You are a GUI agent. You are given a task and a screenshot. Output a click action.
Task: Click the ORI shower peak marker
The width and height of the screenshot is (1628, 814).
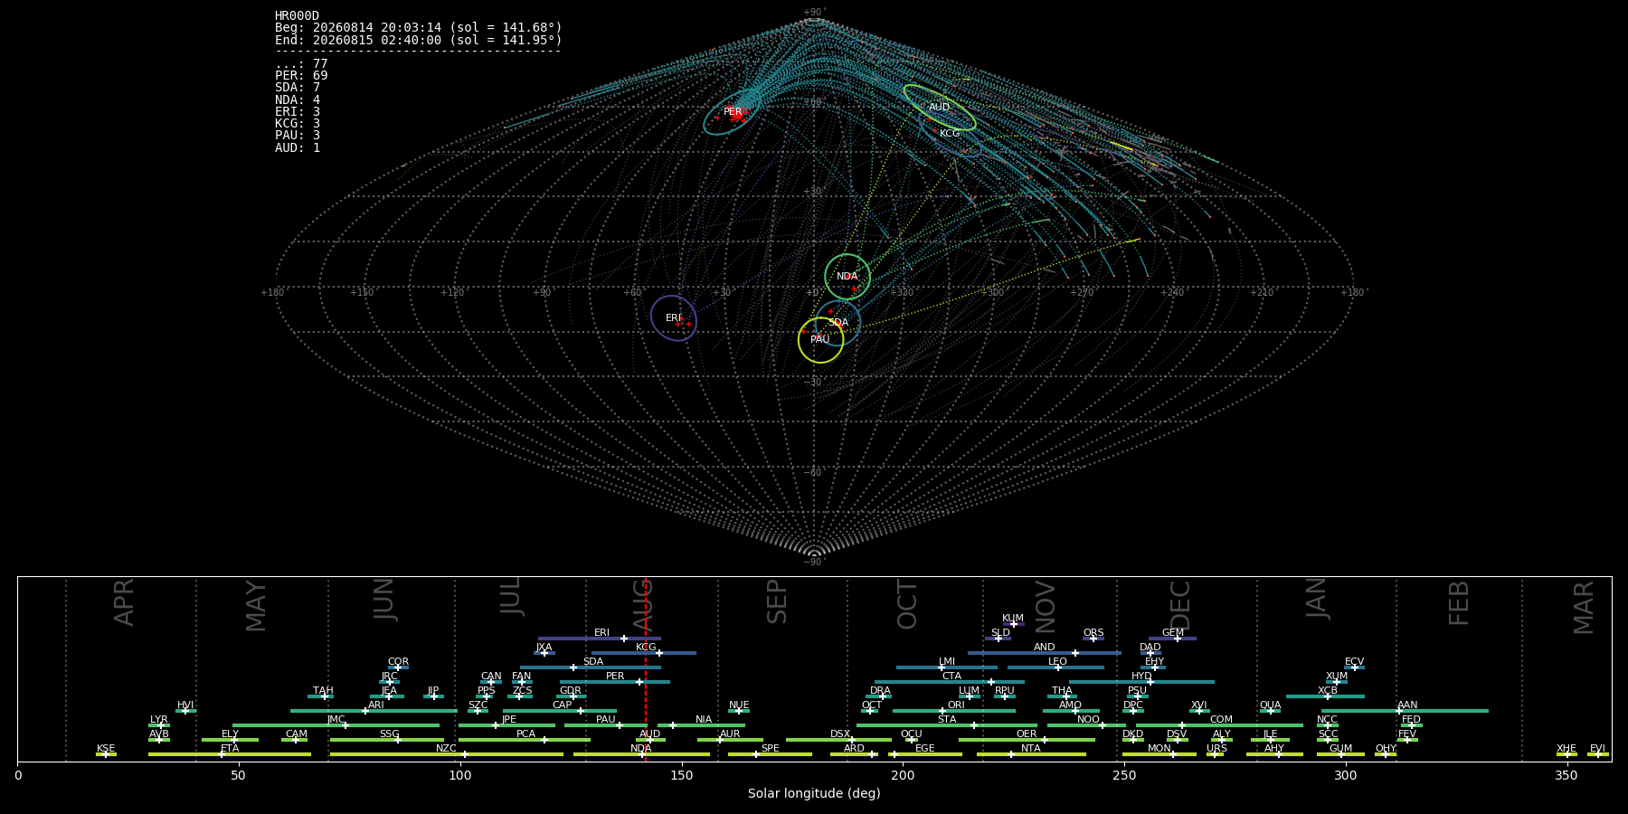pos(942,711)
